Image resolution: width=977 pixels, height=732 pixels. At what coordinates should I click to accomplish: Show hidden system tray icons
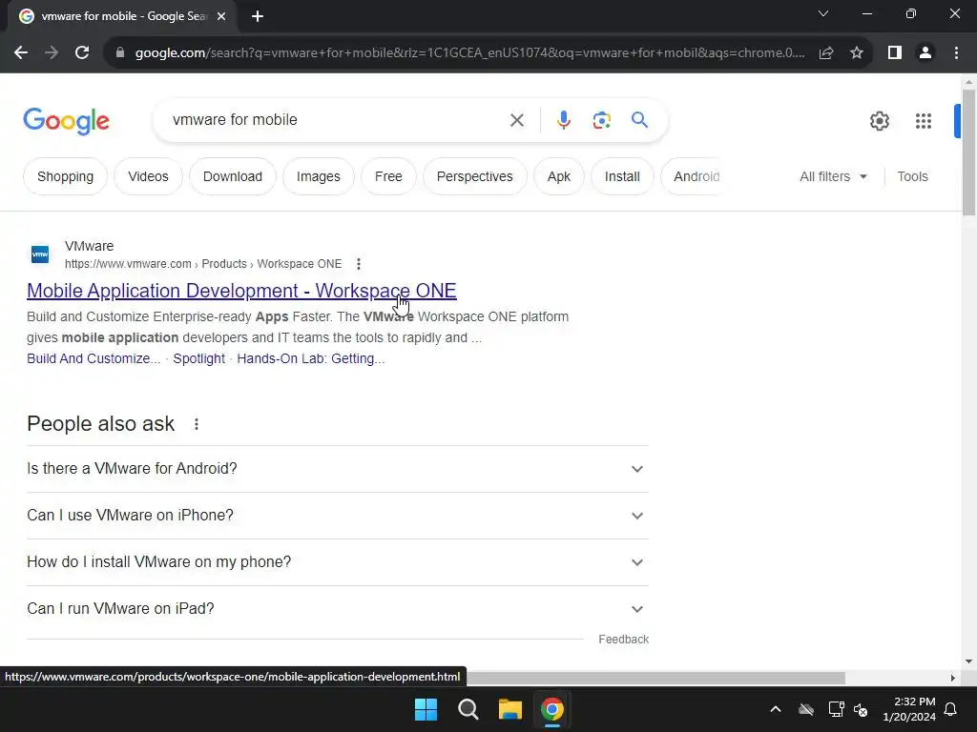[776, 709]
